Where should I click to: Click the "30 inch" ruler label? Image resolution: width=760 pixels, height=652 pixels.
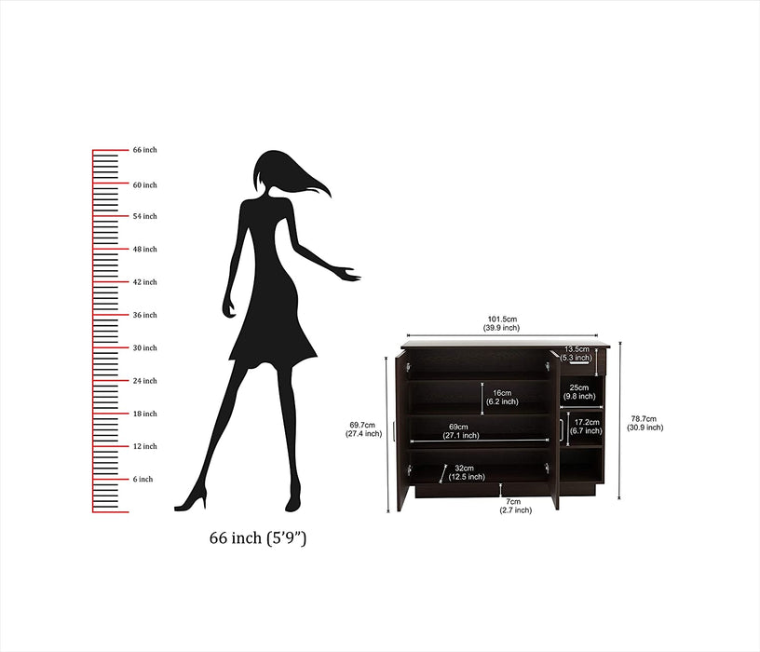[x=144, y=348]
